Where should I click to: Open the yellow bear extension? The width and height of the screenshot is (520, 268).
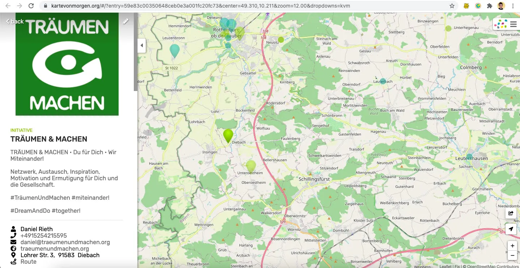467,6
